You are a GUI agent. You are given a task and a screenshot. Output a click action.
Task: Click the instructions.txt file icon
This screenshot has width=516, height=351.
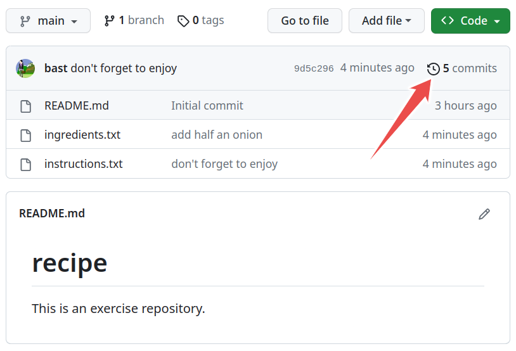pos(25,165)
